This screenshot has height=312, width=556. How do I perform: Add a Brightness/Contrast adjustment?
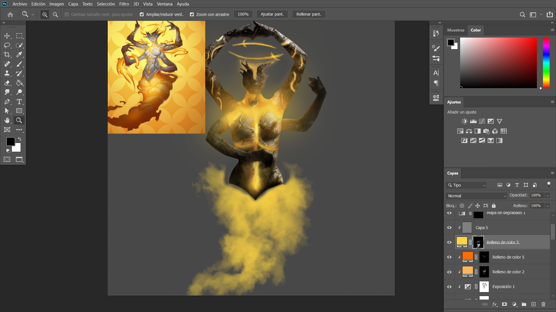pos(464,121)
